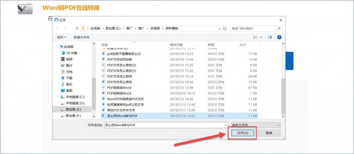The height and width of the screenshot is (154, 354).
Task: Select 本地磁盘 (D:) in sidebar
Action: [72, 103]
